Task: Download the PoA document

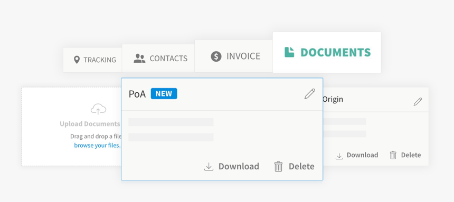Action: (x=231, y=167)
